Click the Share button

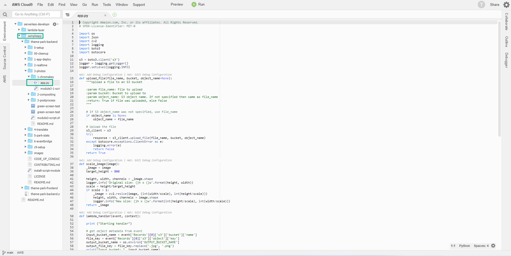[494, 5]
